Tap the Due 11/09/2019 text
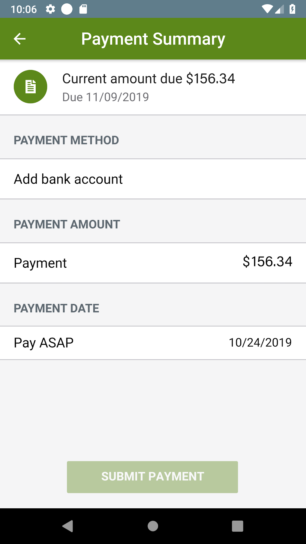The height and width of the screenshot is (544, 306). (x=106, y=97)
